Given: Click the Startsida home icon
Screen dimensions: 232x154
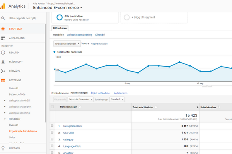Looking at the screenshot, I should [3, 29].
